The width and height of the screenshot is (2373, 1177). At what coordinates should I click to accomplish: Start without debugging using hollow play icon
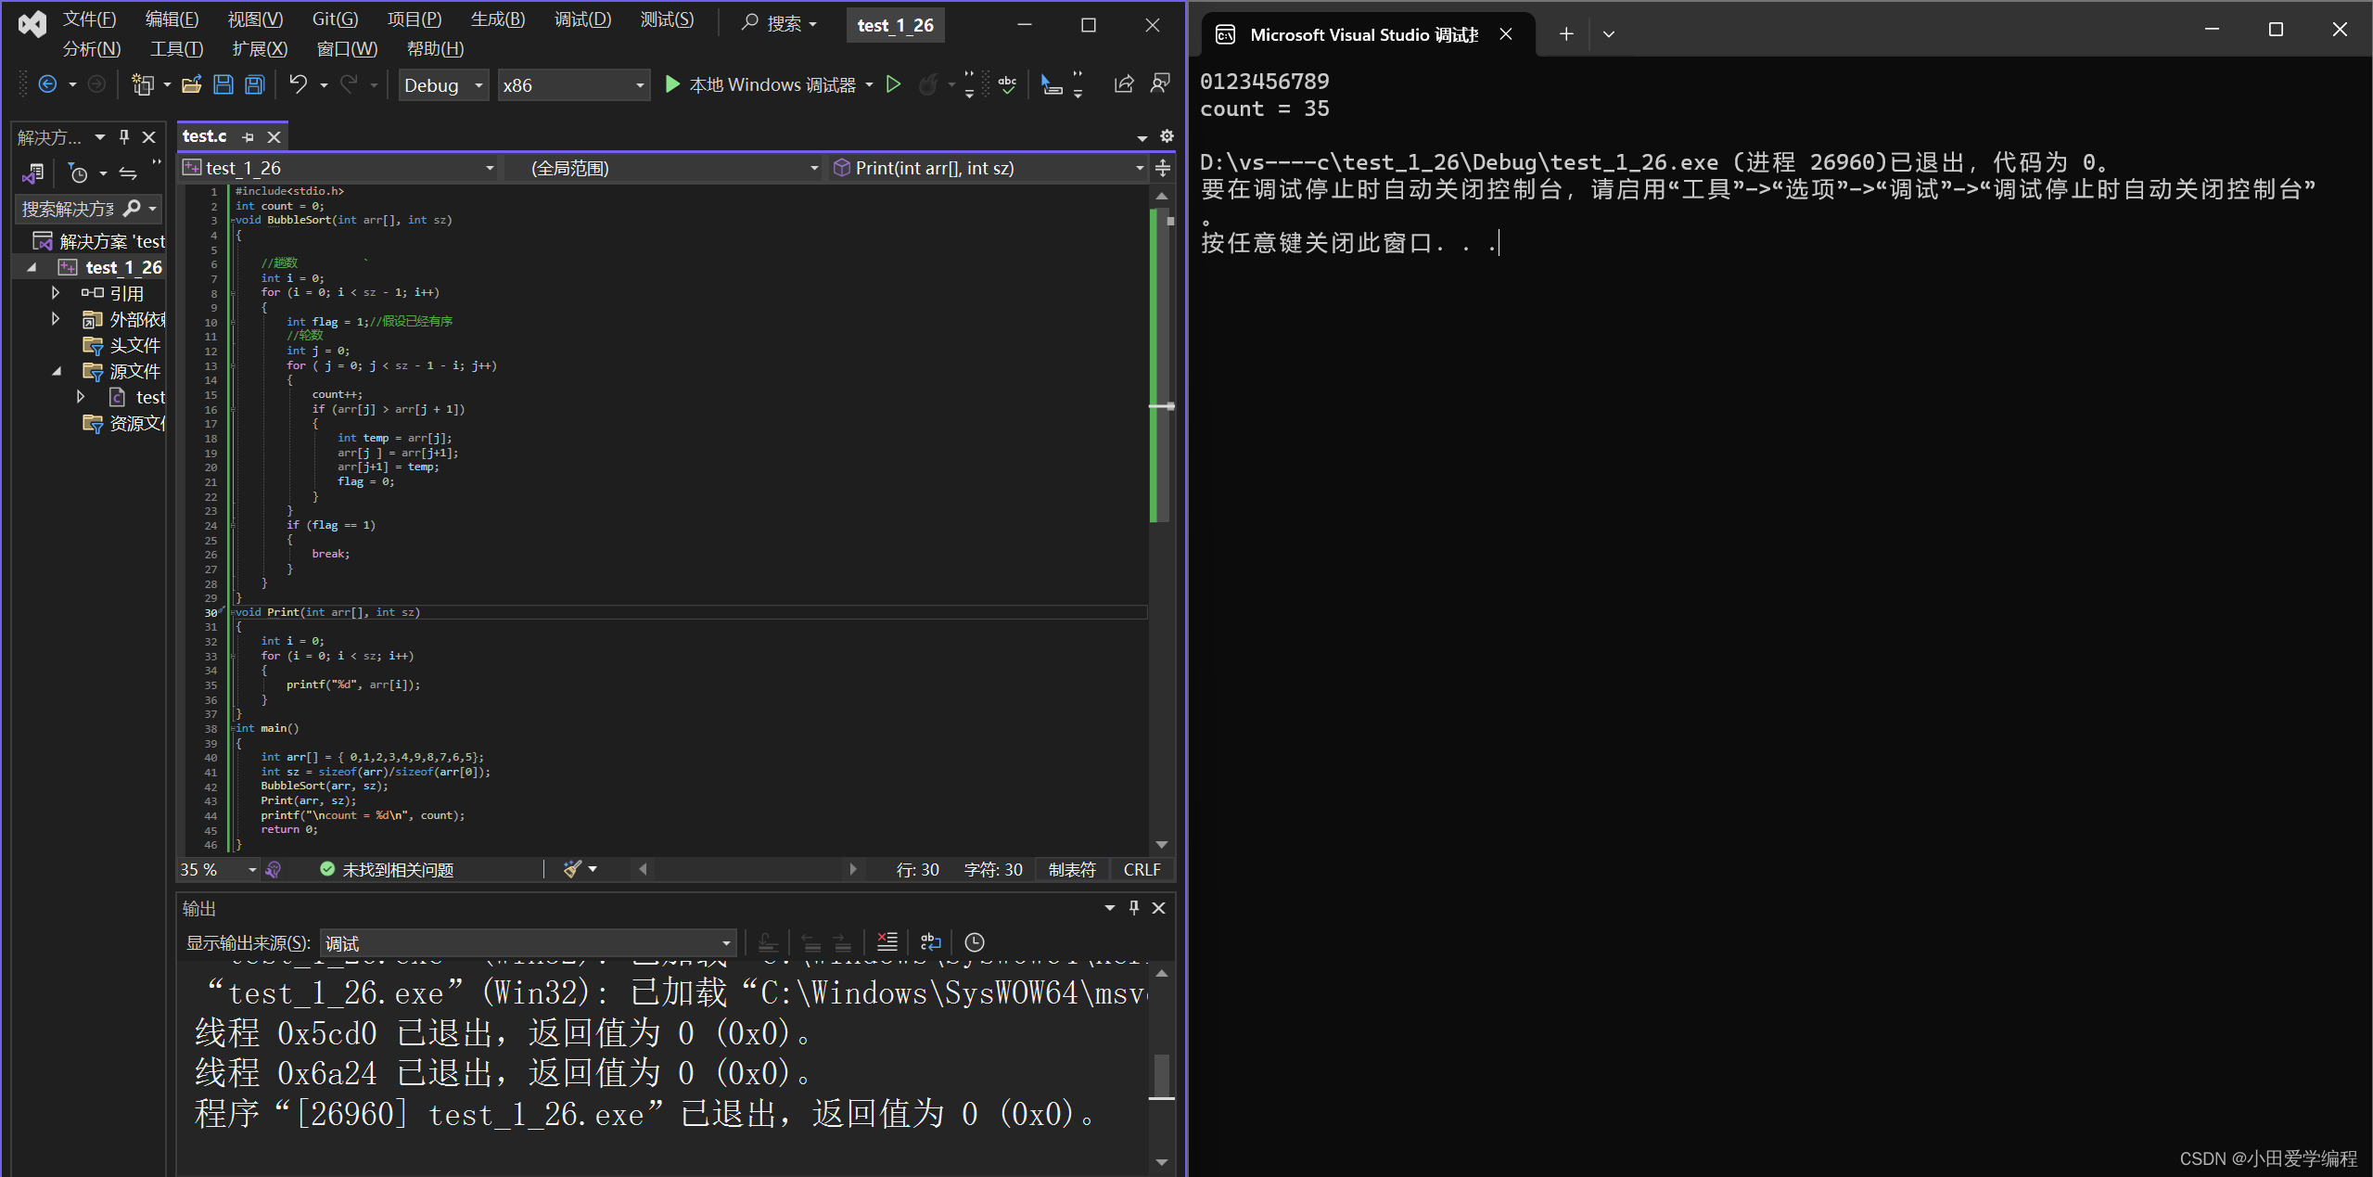point(893,85)
